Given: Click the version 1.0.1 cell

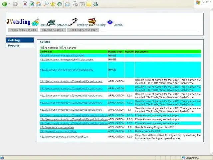Looking at the screenshot, I should click(129, 96).
